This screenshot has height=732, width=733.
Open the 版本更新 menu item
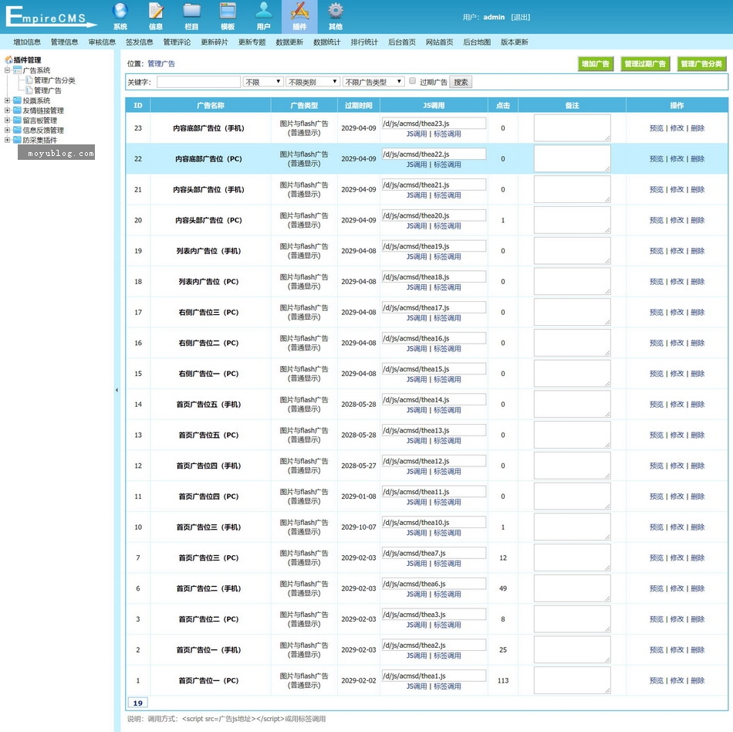click(x=514, y=42)
